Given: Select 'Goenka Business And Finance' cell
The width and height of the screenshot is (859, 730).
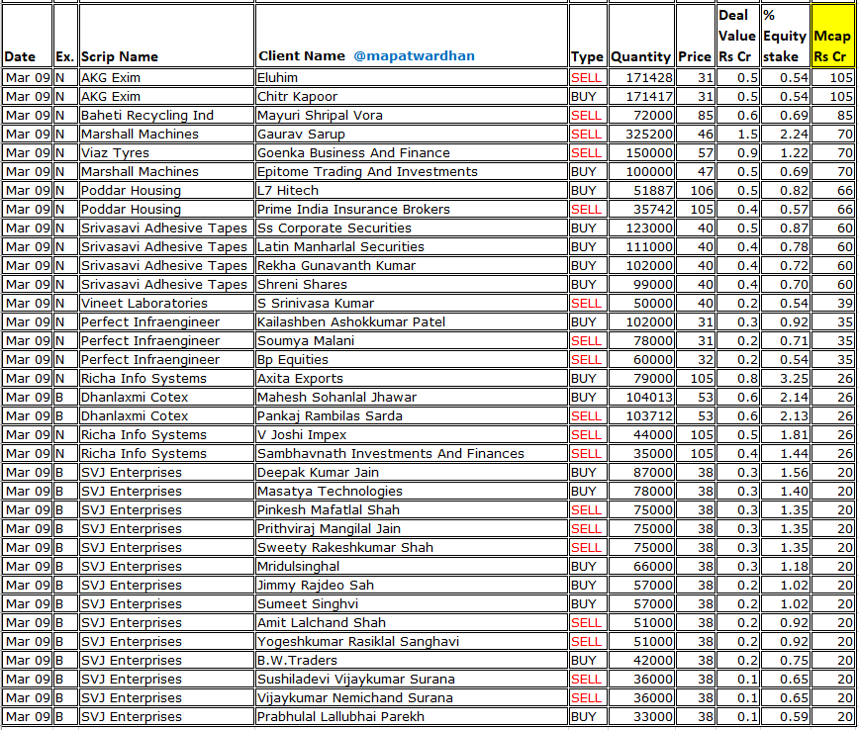Looking at the screenshot, I should (412, 152).
